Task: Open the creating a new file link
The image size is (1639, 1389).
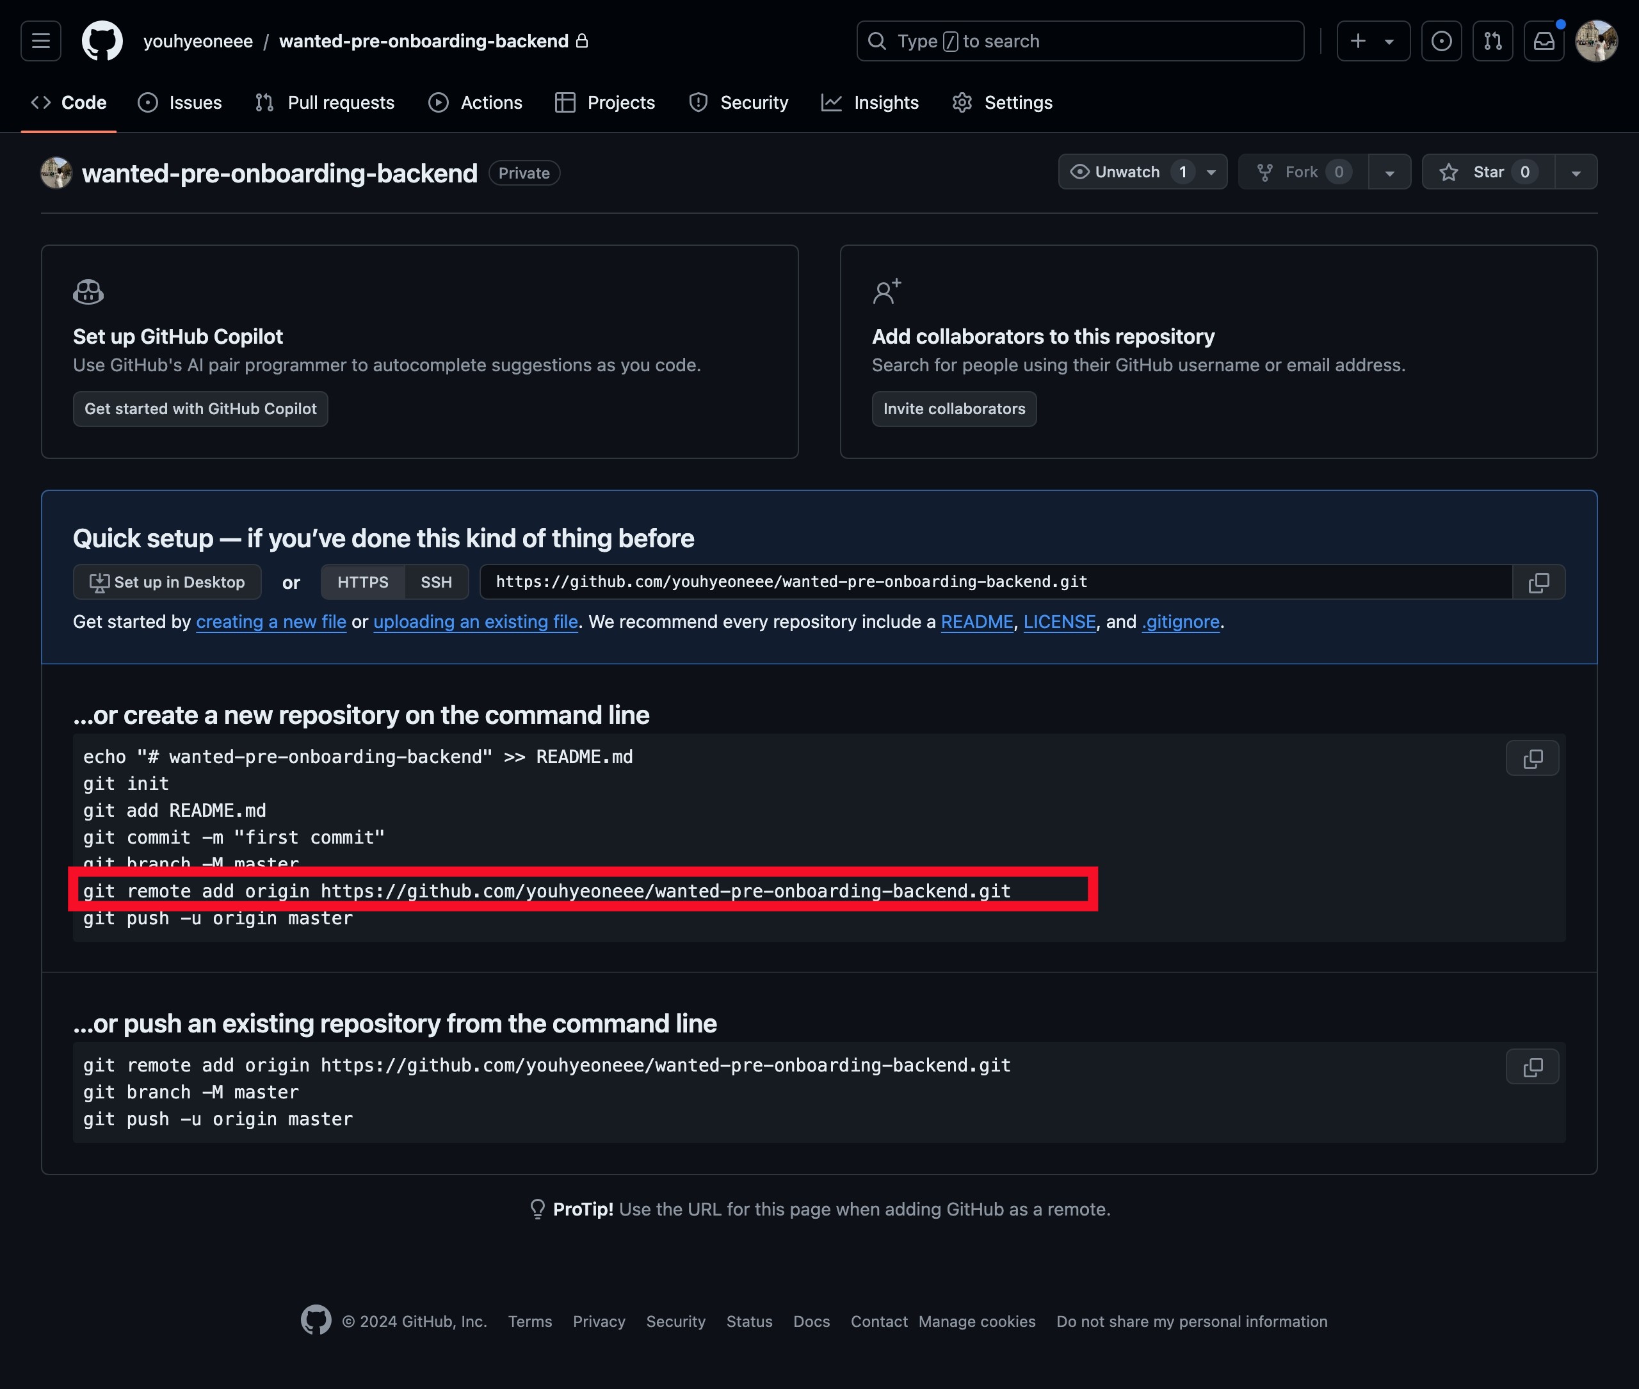Action: pos(271,622)
